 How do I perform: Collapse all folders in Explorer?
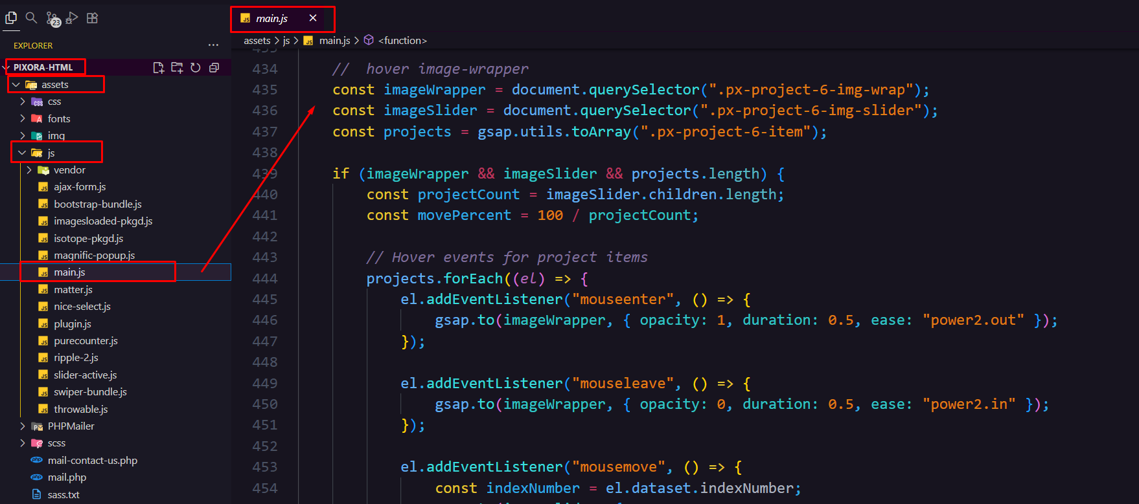(214, 68)
